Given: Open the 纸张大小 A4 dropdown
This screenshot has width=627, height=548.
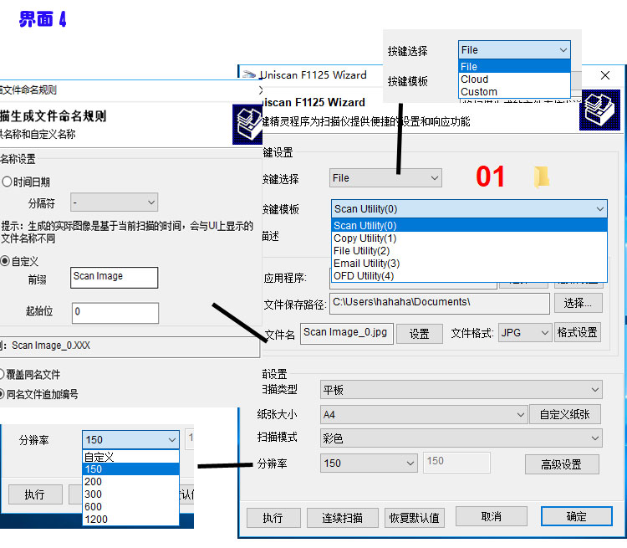Looking at the screenshot, I should coord(423,415).
